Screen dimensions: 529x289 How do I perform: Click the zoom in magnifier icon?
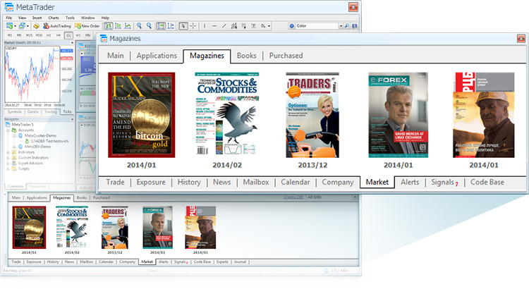click(138, 26)
